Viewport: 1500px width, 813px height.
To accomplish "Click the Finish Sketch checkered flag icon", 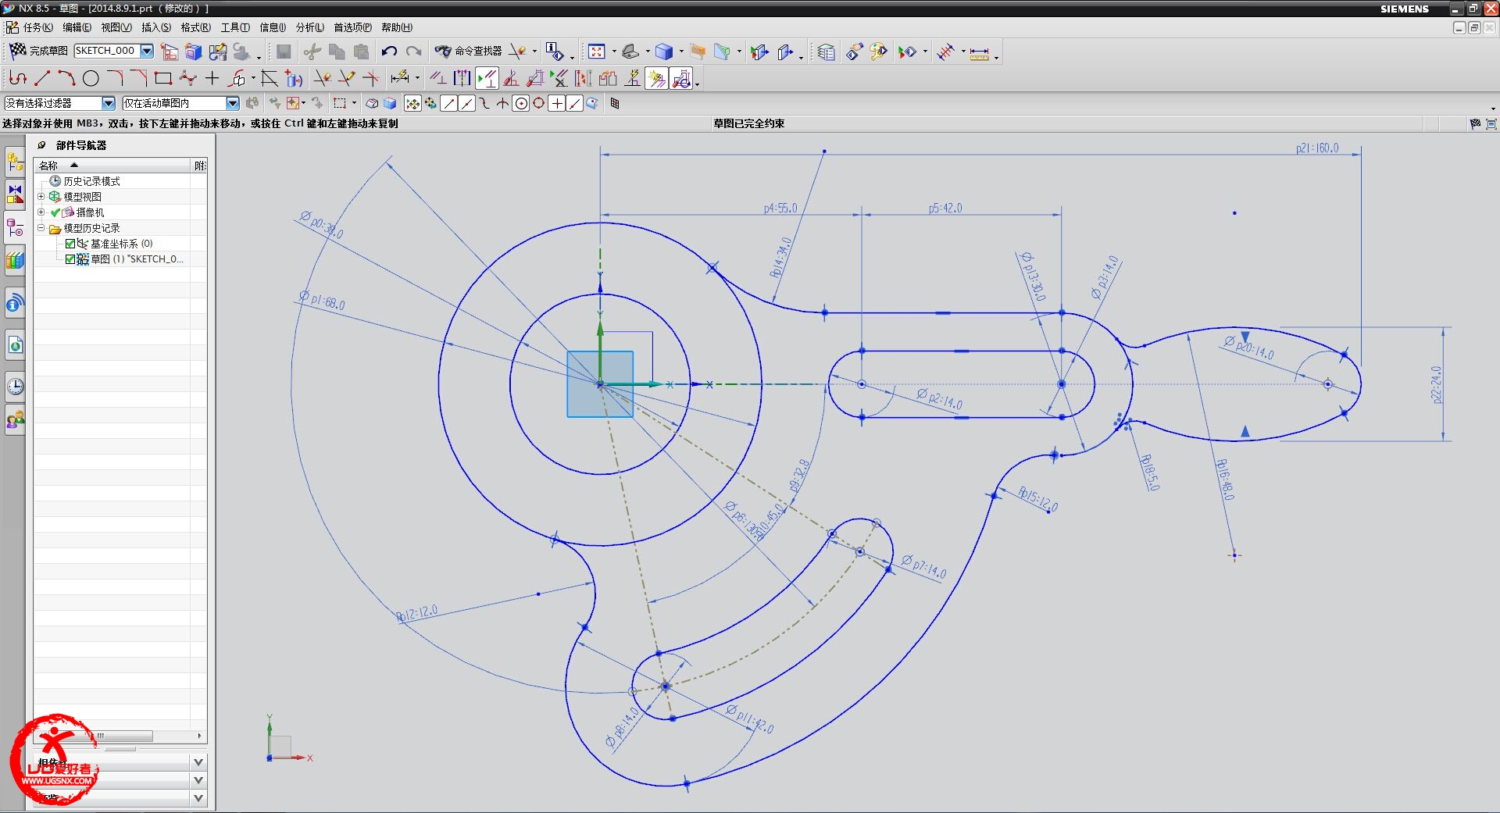I will [x=17, y=51].
